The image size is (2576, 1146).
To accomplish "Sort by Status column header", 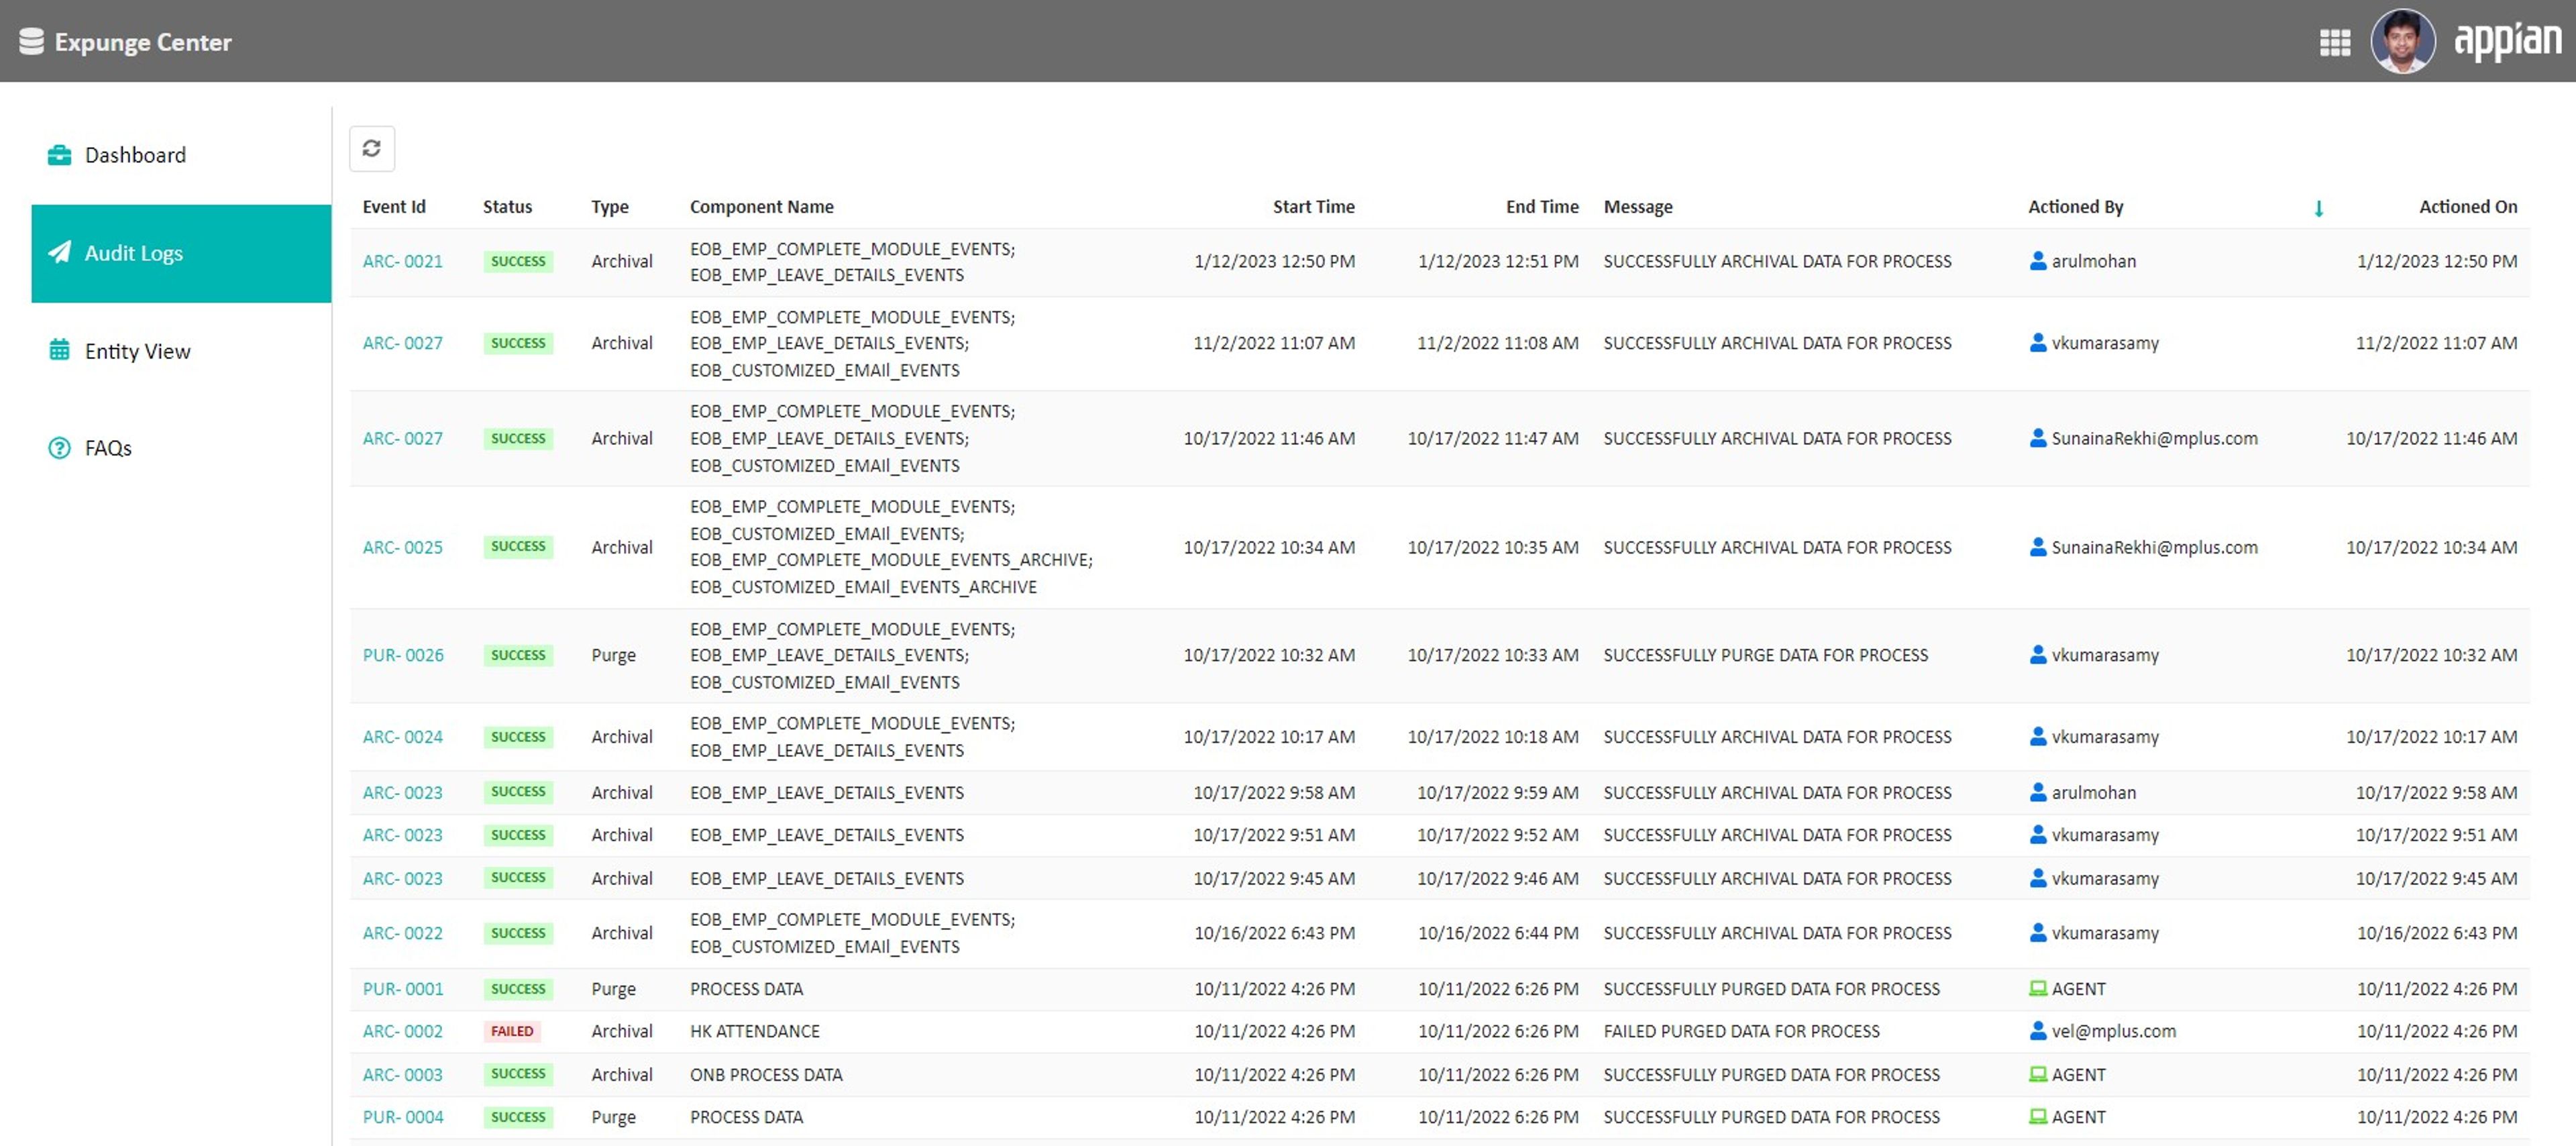I will [507, 207].
